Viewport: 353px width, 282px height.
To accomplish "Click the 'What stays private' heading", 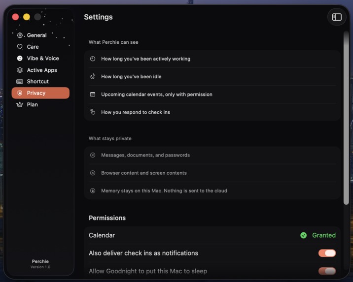I will click(x=110, y=138).
